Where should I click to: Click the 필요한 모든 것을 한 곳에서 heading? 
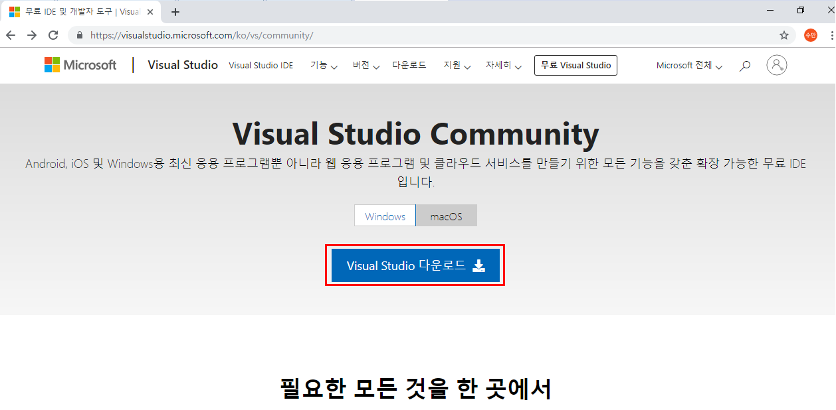[416, 388]
